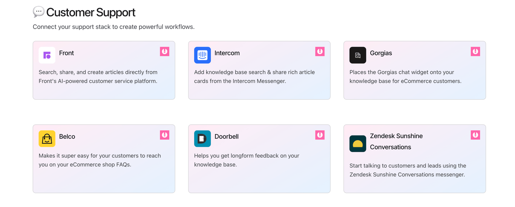This screenshot has width=515, height=207.
Task: Open the Zendesk Sunshine Conversations title
Action: coord(396,142)
